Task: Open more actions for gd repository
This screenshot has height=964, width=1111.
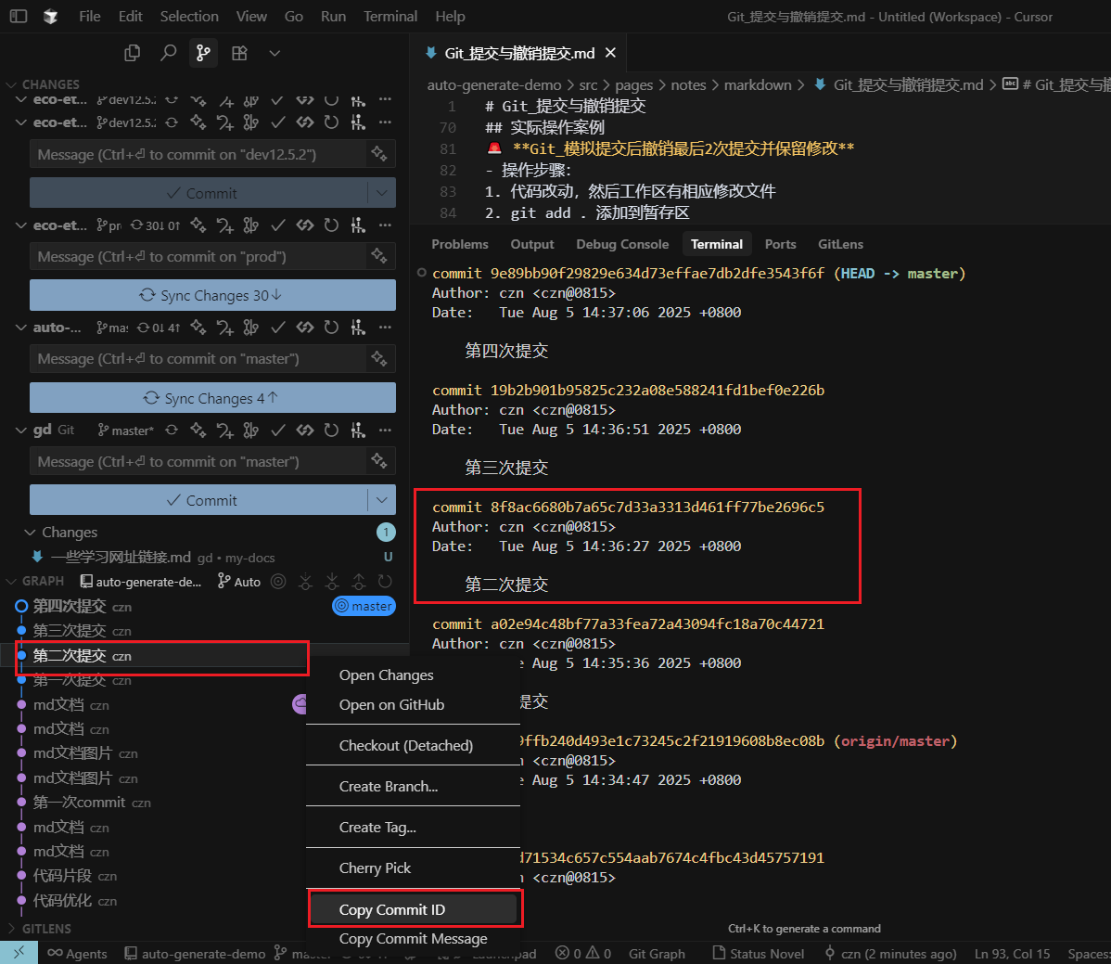Action: pos(385,430)
